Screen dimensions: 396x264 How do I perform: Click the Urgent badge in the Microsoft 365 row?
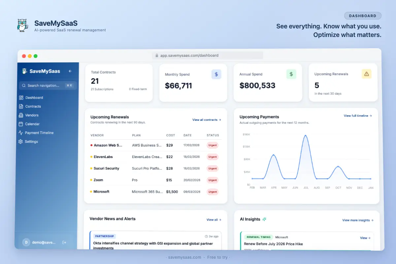coord(213,192)
